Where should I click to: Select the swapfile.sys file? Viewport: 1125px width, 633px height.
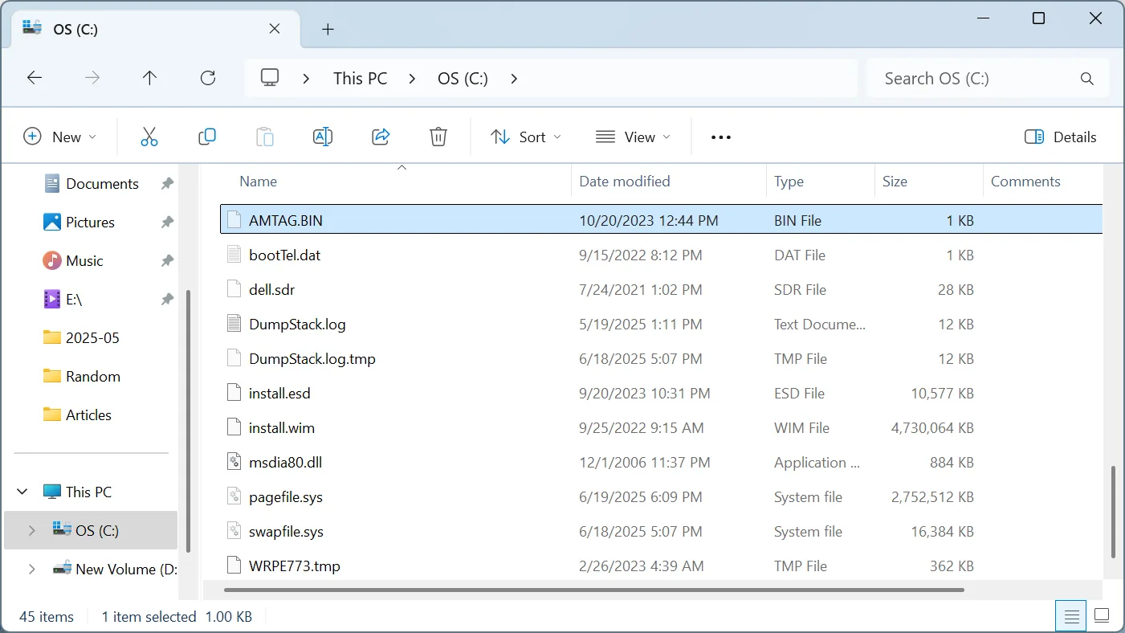[661, 532]
